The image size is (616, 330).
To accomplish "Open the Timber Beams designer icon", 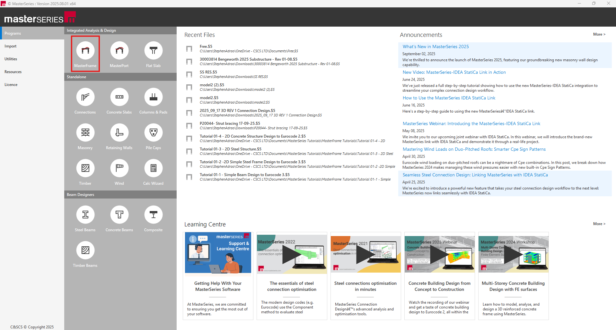I will [85, 250].
